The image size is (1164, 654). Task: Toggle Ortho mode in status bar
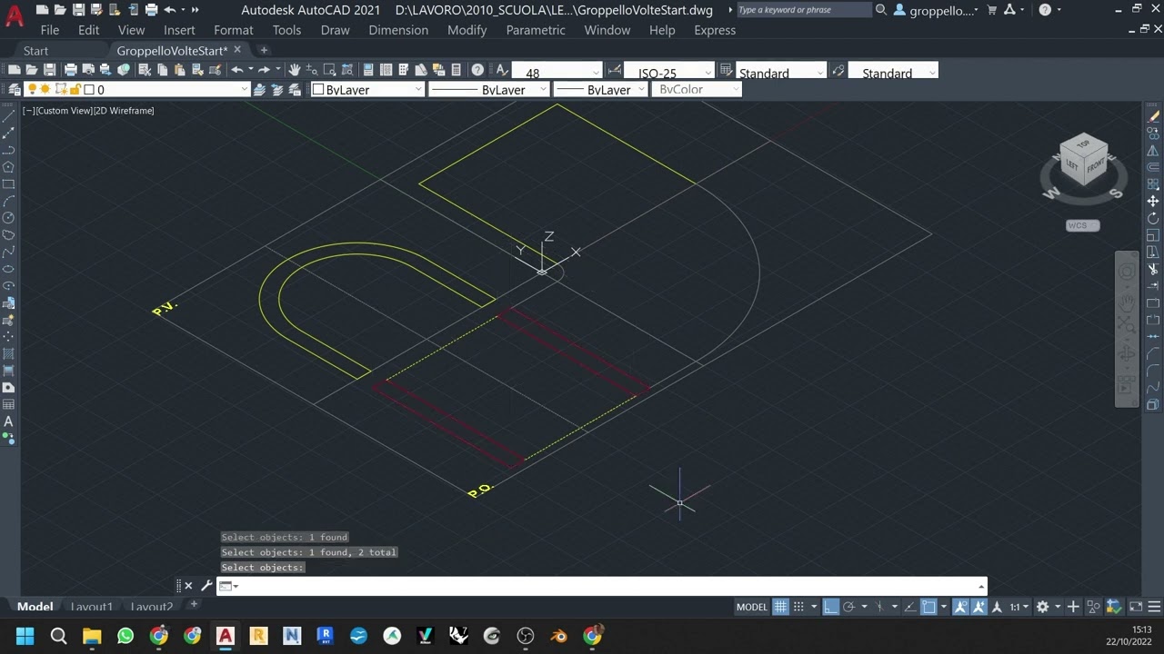tap(830, 607)
